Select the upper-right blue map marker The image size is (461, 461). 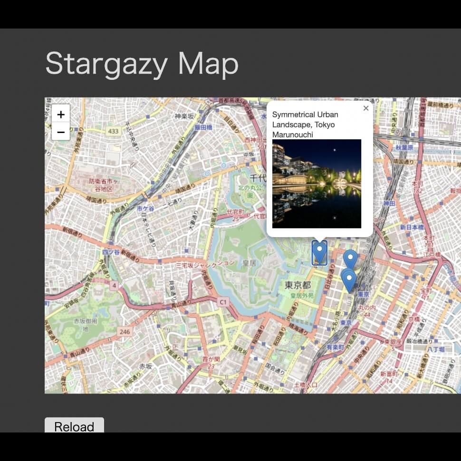click(x=350, y=259)
